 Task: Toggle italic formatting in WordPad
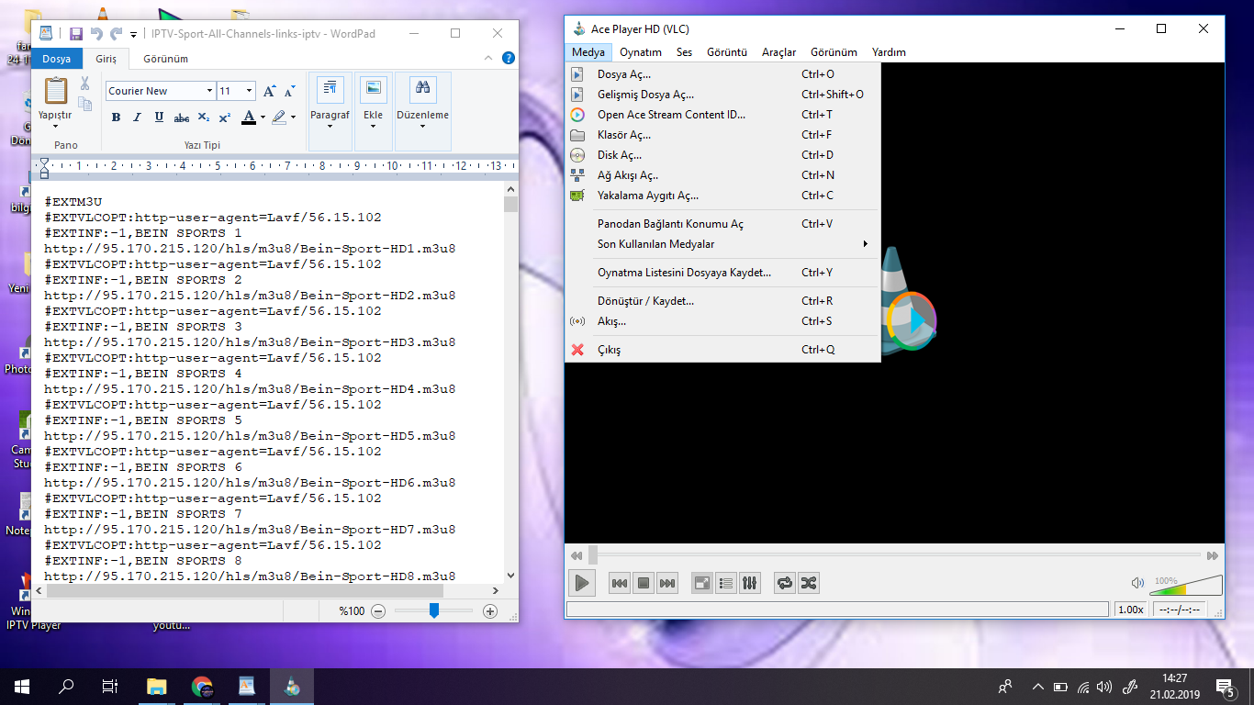[137, 117]
